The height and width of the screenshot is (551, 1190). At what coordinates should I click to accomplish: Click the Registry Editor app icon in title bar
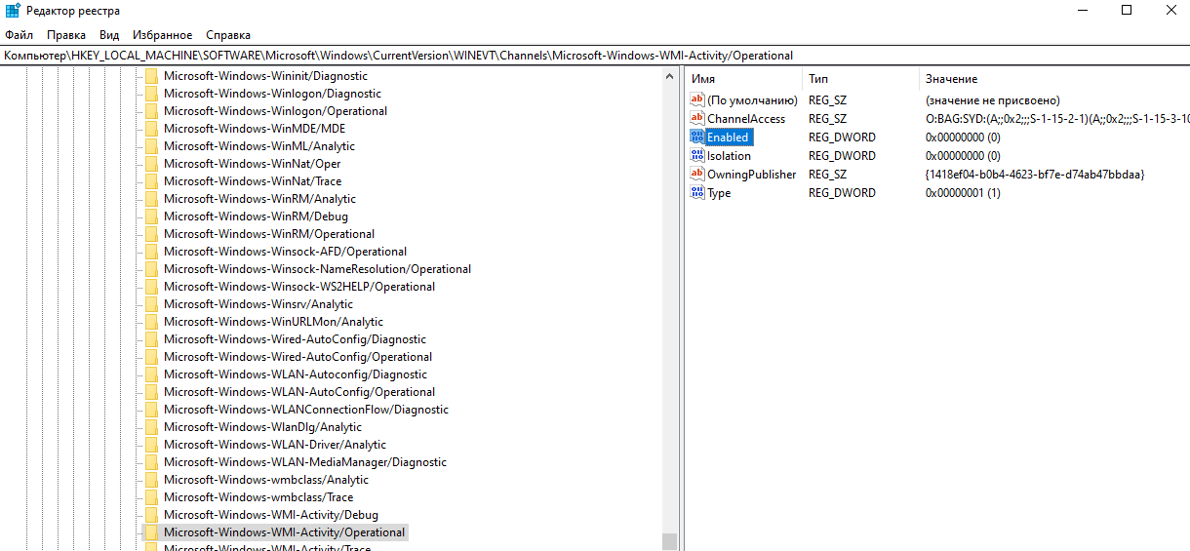(x=13, y=11)
